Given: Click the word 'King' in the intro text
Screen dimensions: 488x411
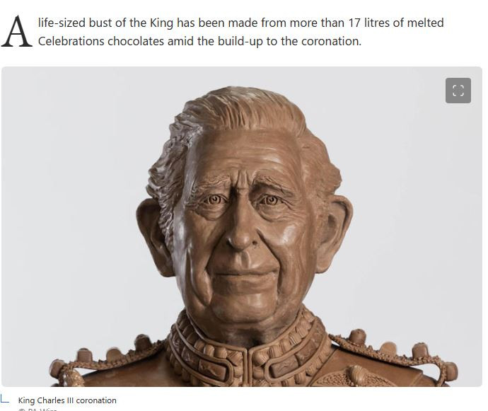Looking at the screenshot, I should coord(161,23).
